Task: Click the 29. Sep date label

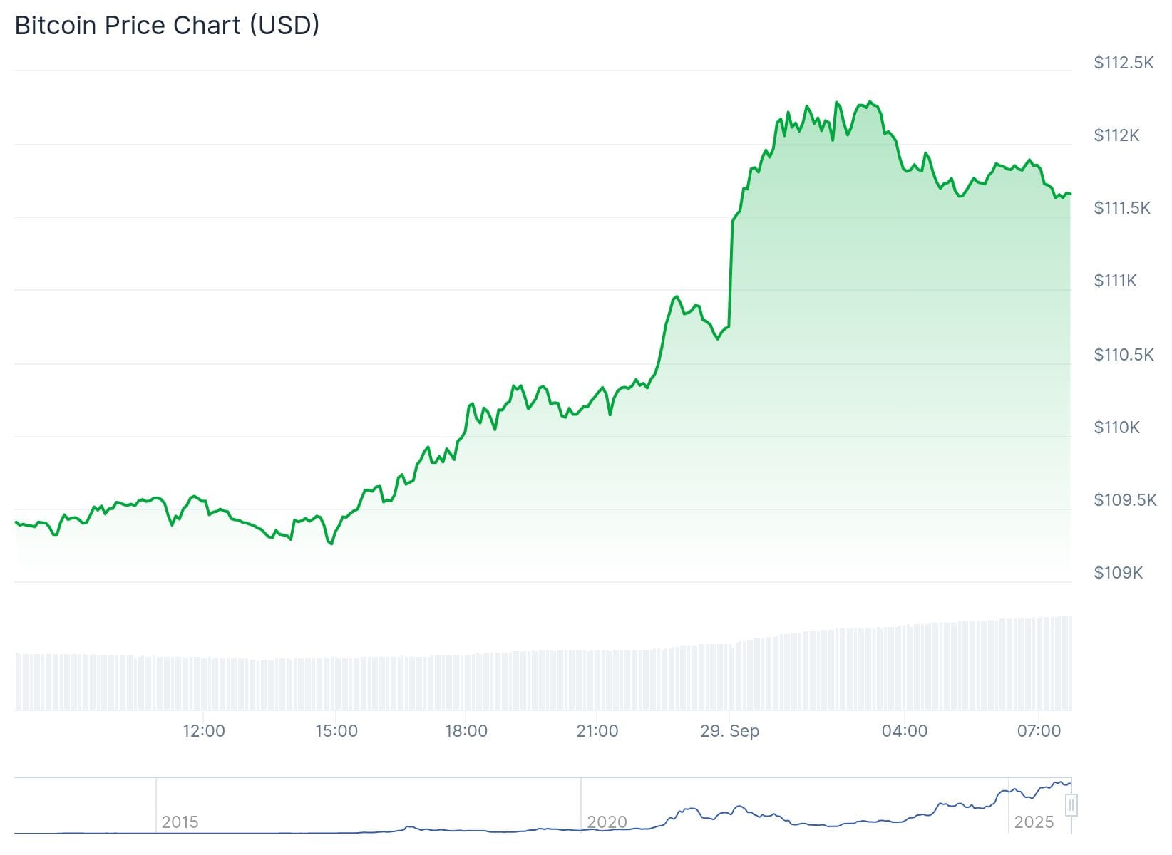Action: [730, 731]
